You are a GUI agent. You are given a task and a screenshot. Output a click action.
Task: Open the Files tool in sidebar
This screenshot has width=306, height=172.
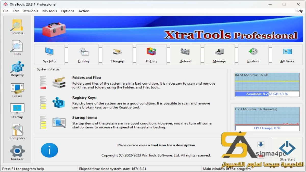coord(17,48)
